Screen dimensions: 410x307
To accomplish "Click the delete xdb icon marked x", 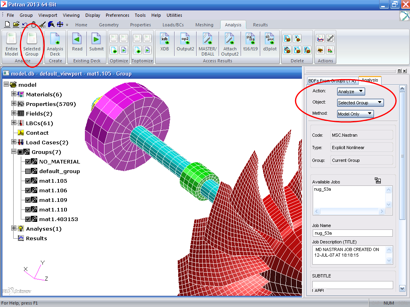I will tap(297, 38).
